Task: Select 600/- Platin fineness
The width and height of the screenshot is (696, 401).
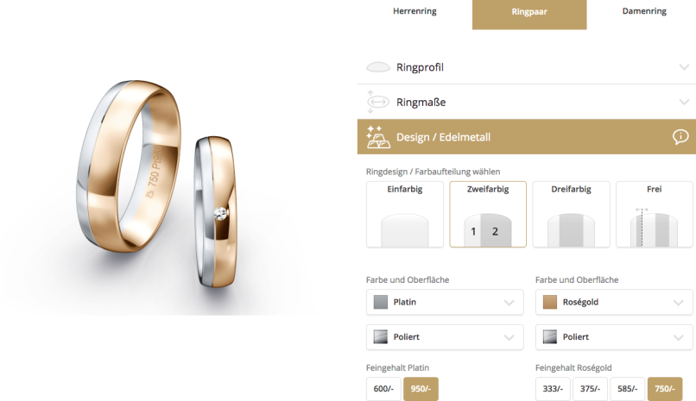Action: click(x=383, y=389)
